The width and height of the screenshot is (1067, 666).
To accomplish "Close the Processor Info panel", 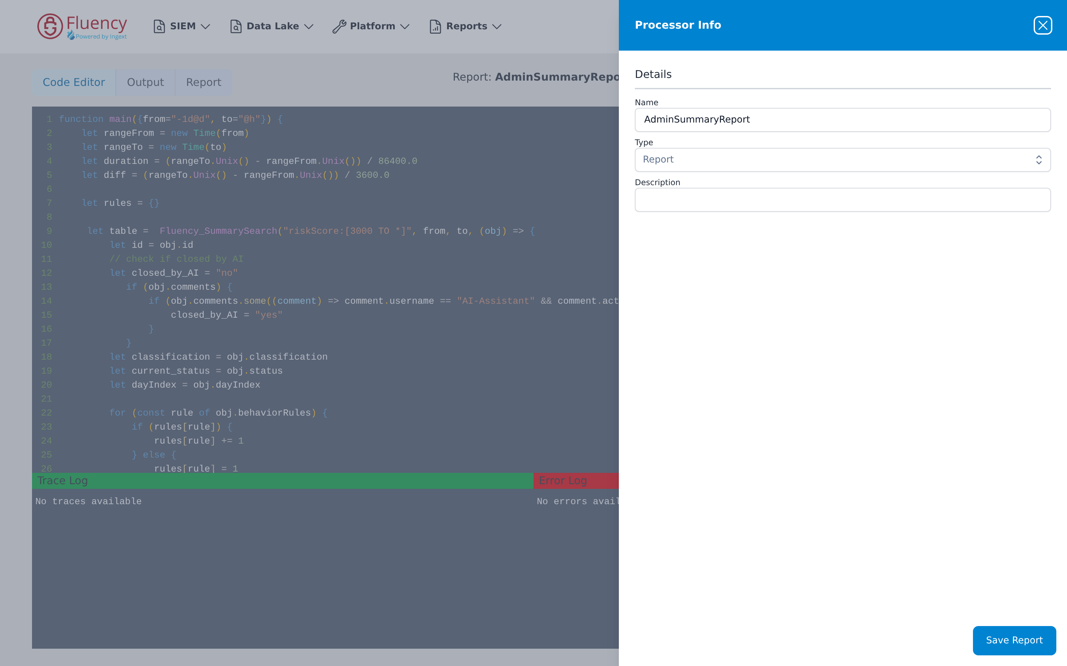I will (x=1043, y=25).
